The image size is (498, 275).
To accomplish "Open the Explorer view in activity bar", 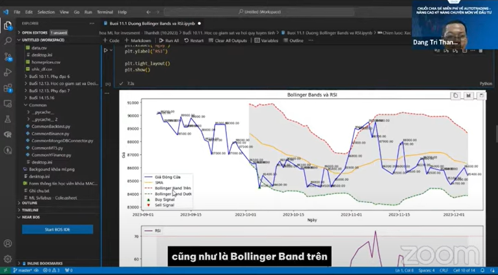I will (x=8, y=25).
